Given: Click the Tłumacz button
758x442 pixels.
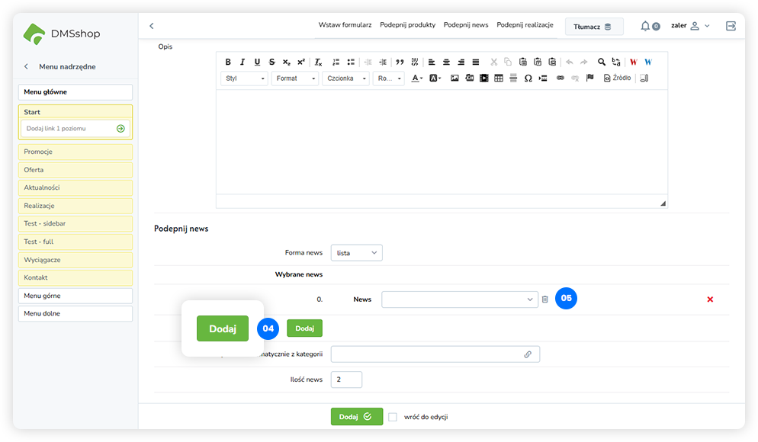Looking at the screenshot, I should click(x=593, y=27).
